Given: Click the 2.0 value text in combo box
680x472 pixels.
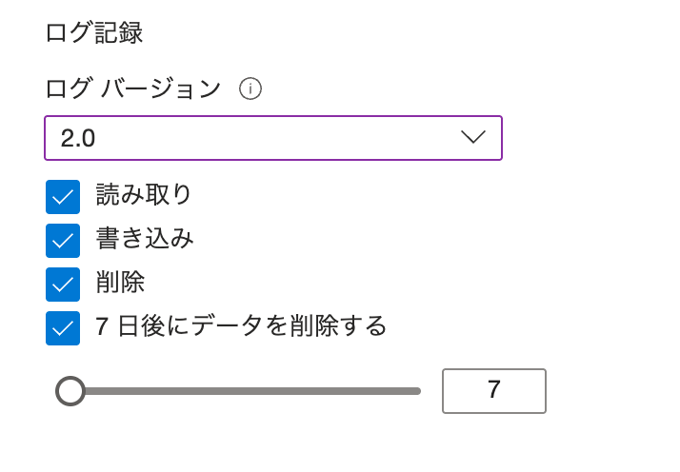Looking at the screenshot, I should 78,138.
